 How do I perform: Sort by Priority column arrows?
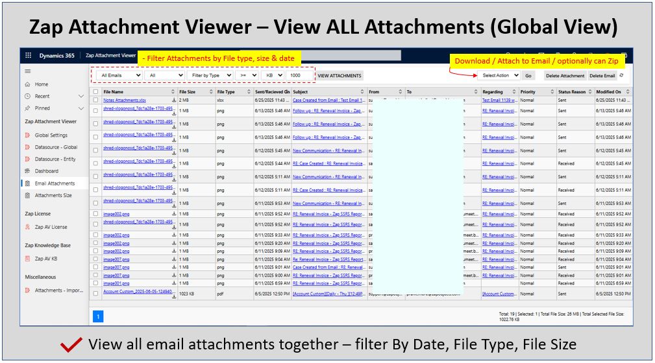coord(552,92)
